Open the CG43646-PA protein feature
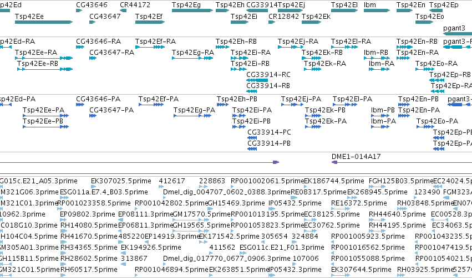 point(80,105)
